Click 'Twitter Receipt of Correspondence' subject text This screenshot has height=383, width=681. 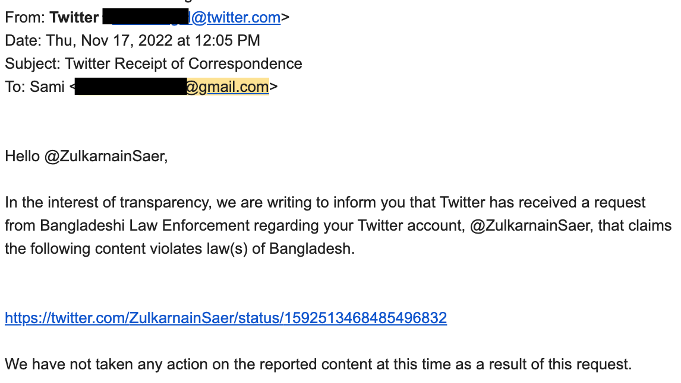point(183,63)
